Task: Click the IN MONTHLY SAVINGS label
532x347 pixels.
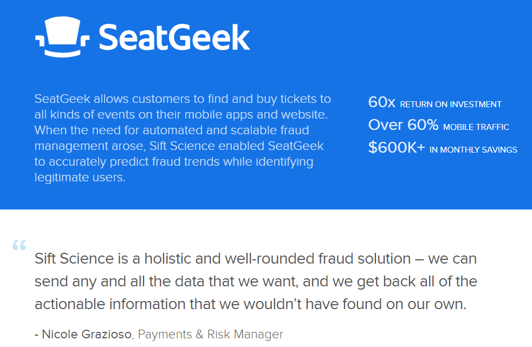Action: coord(473,150)
